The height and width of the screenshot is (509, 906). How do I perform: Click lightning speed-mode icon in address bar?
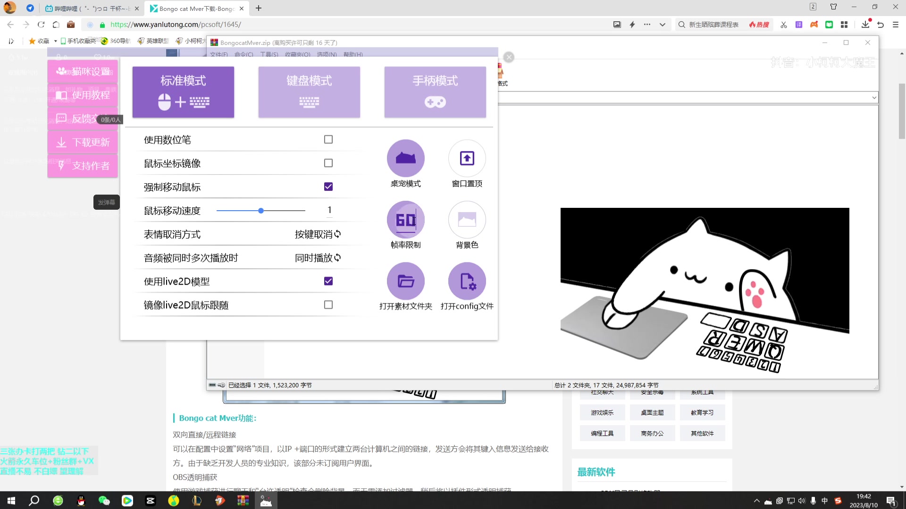(x=632, y=25)
